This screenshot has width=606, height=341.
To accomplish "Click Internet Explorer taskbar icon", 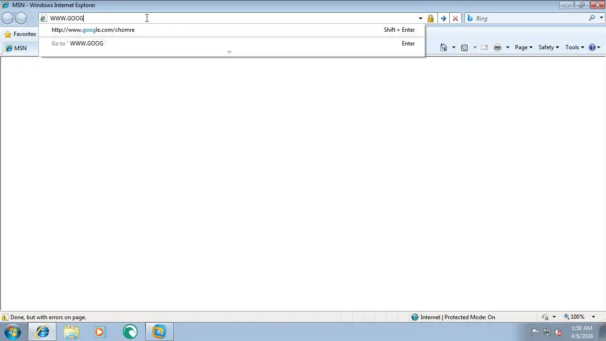I will tap(42, 332).
